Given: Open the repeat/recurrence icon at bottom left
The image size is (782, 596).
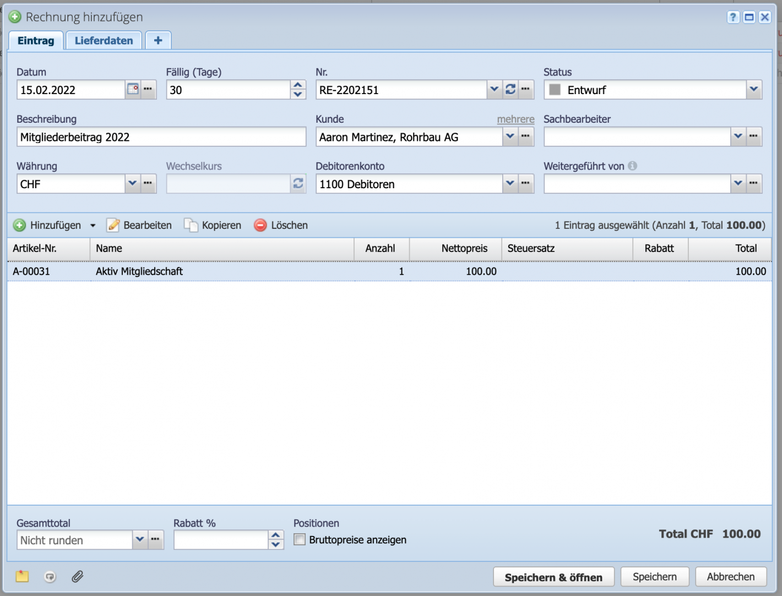Looking at the screenshot, I should tap(50, 576).
